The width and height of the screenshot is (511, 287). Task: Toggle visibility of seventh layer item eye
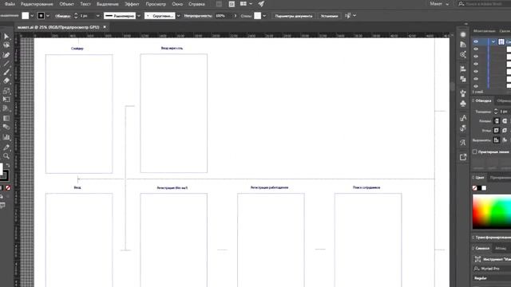pos(476,86)
